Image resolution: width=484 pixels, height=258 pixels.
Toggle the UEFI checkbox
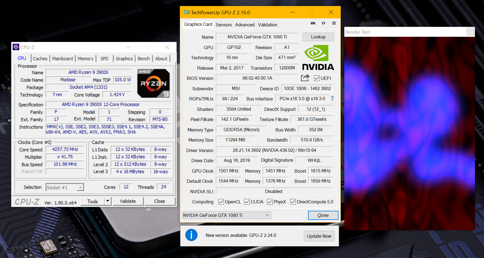317,78
